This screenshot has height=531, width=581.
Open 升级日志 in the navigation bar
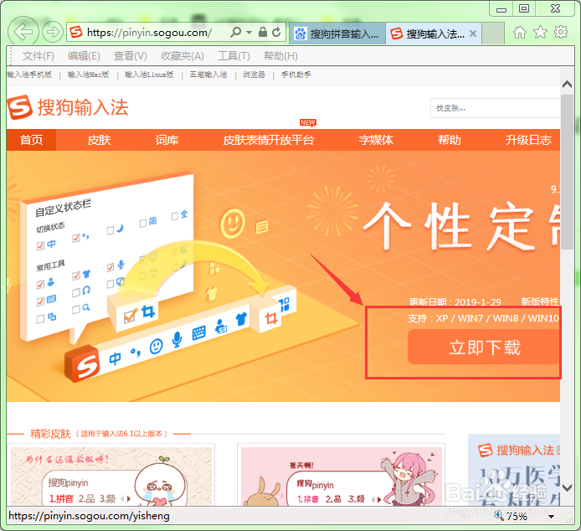[x=528, y=140]
